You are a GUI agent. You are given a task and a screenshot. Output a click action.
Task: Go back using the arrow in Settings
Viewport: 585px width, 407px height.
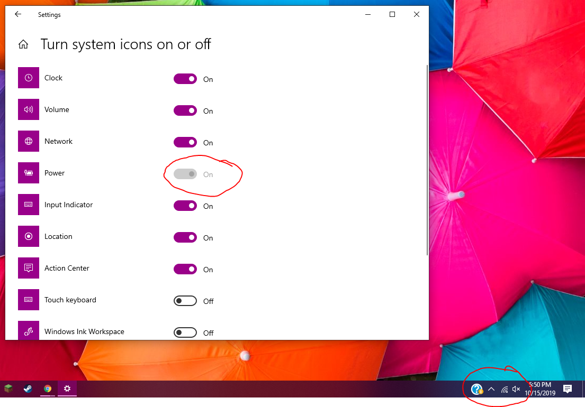(x=17, y=14)
